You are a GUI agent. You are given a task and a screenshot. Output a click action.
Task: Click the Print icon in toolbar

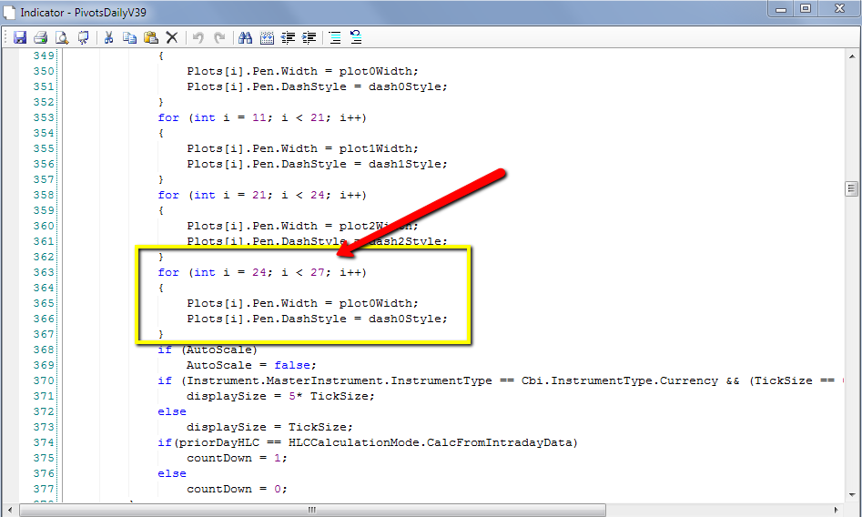(41, 37)
